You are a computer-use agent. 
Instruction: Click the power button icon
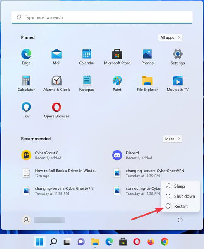pos(180,220)
